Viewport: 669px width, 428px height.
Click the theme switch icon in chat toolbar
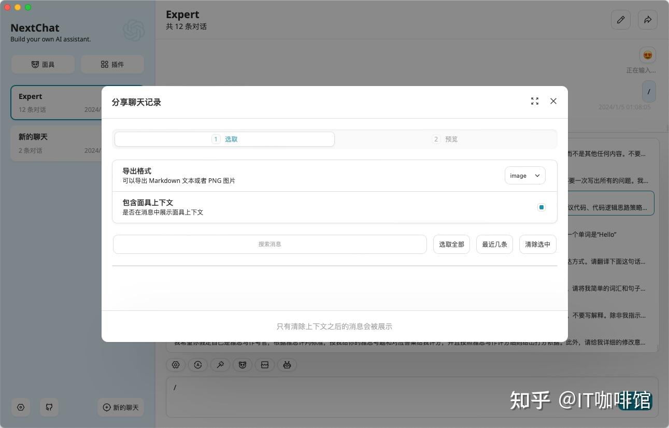(198, 365)
